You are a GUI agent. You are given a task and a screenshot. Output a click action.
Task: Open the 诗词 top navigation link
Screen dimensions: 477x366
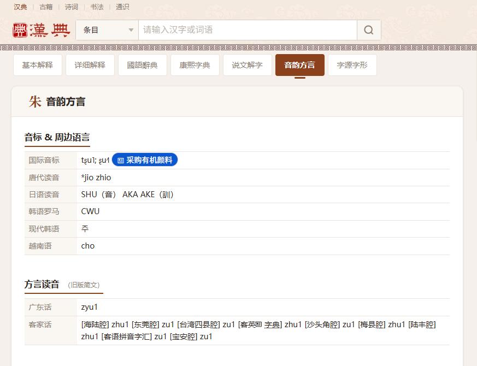pos(72,7)
